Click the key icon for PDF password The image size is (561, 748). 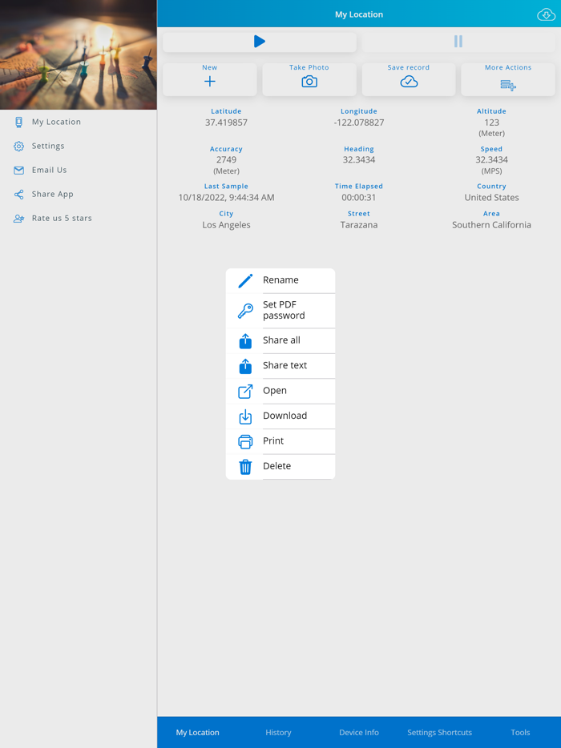(x=245, y=311)
